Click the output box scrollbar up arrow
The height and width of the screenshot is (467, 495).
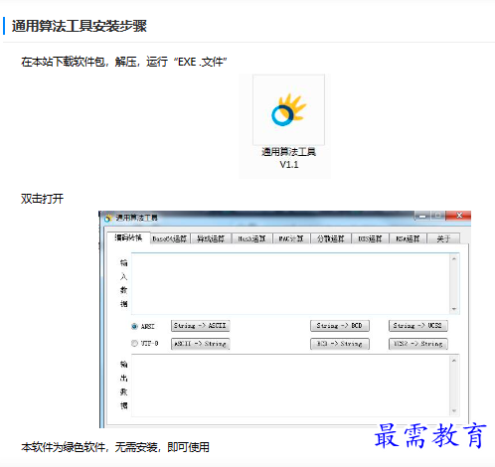[x=454, y=360]
